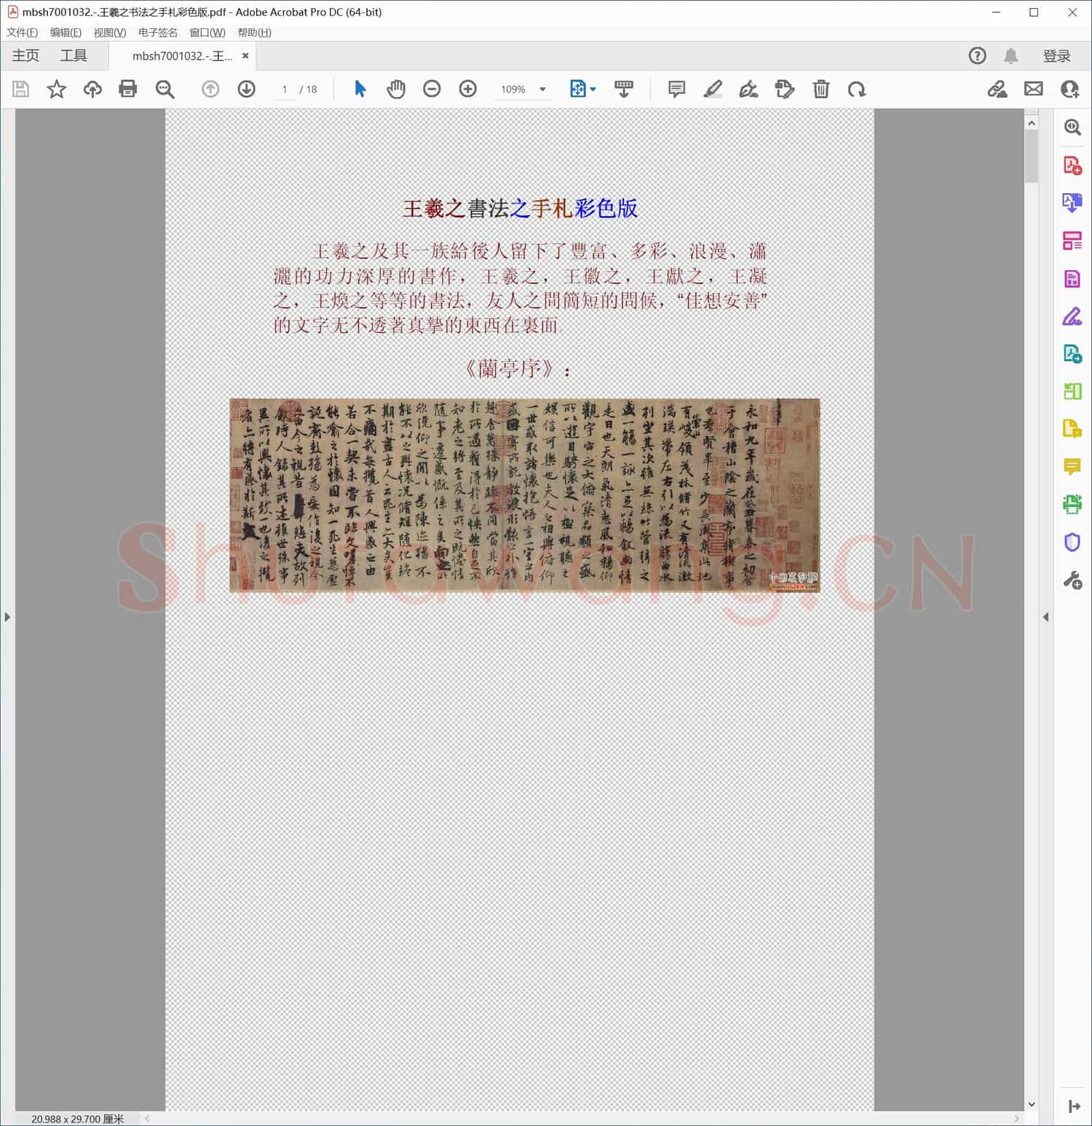Open the Highlight text tool
1092x1126 pixels.
(x=713, y=89)
